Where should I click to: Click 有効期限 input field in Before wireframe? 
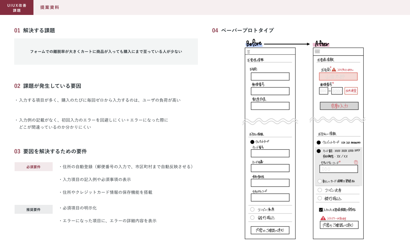click(270, 182)
